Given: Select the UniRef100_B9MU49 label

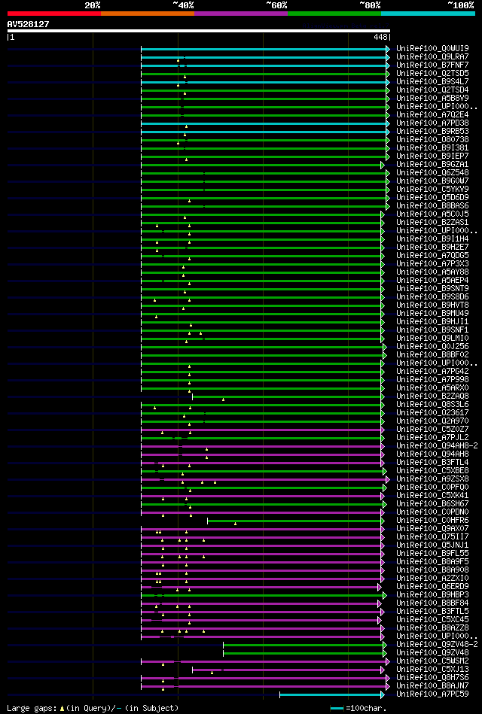Looking at the screenshot, I should pos(433,313).
